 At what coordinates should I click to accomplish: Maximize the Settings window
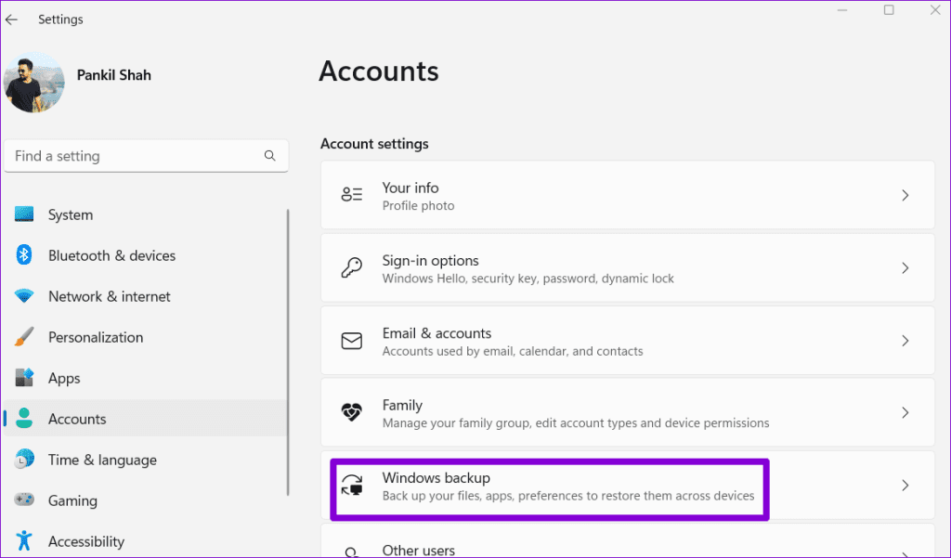coord(889,9)
